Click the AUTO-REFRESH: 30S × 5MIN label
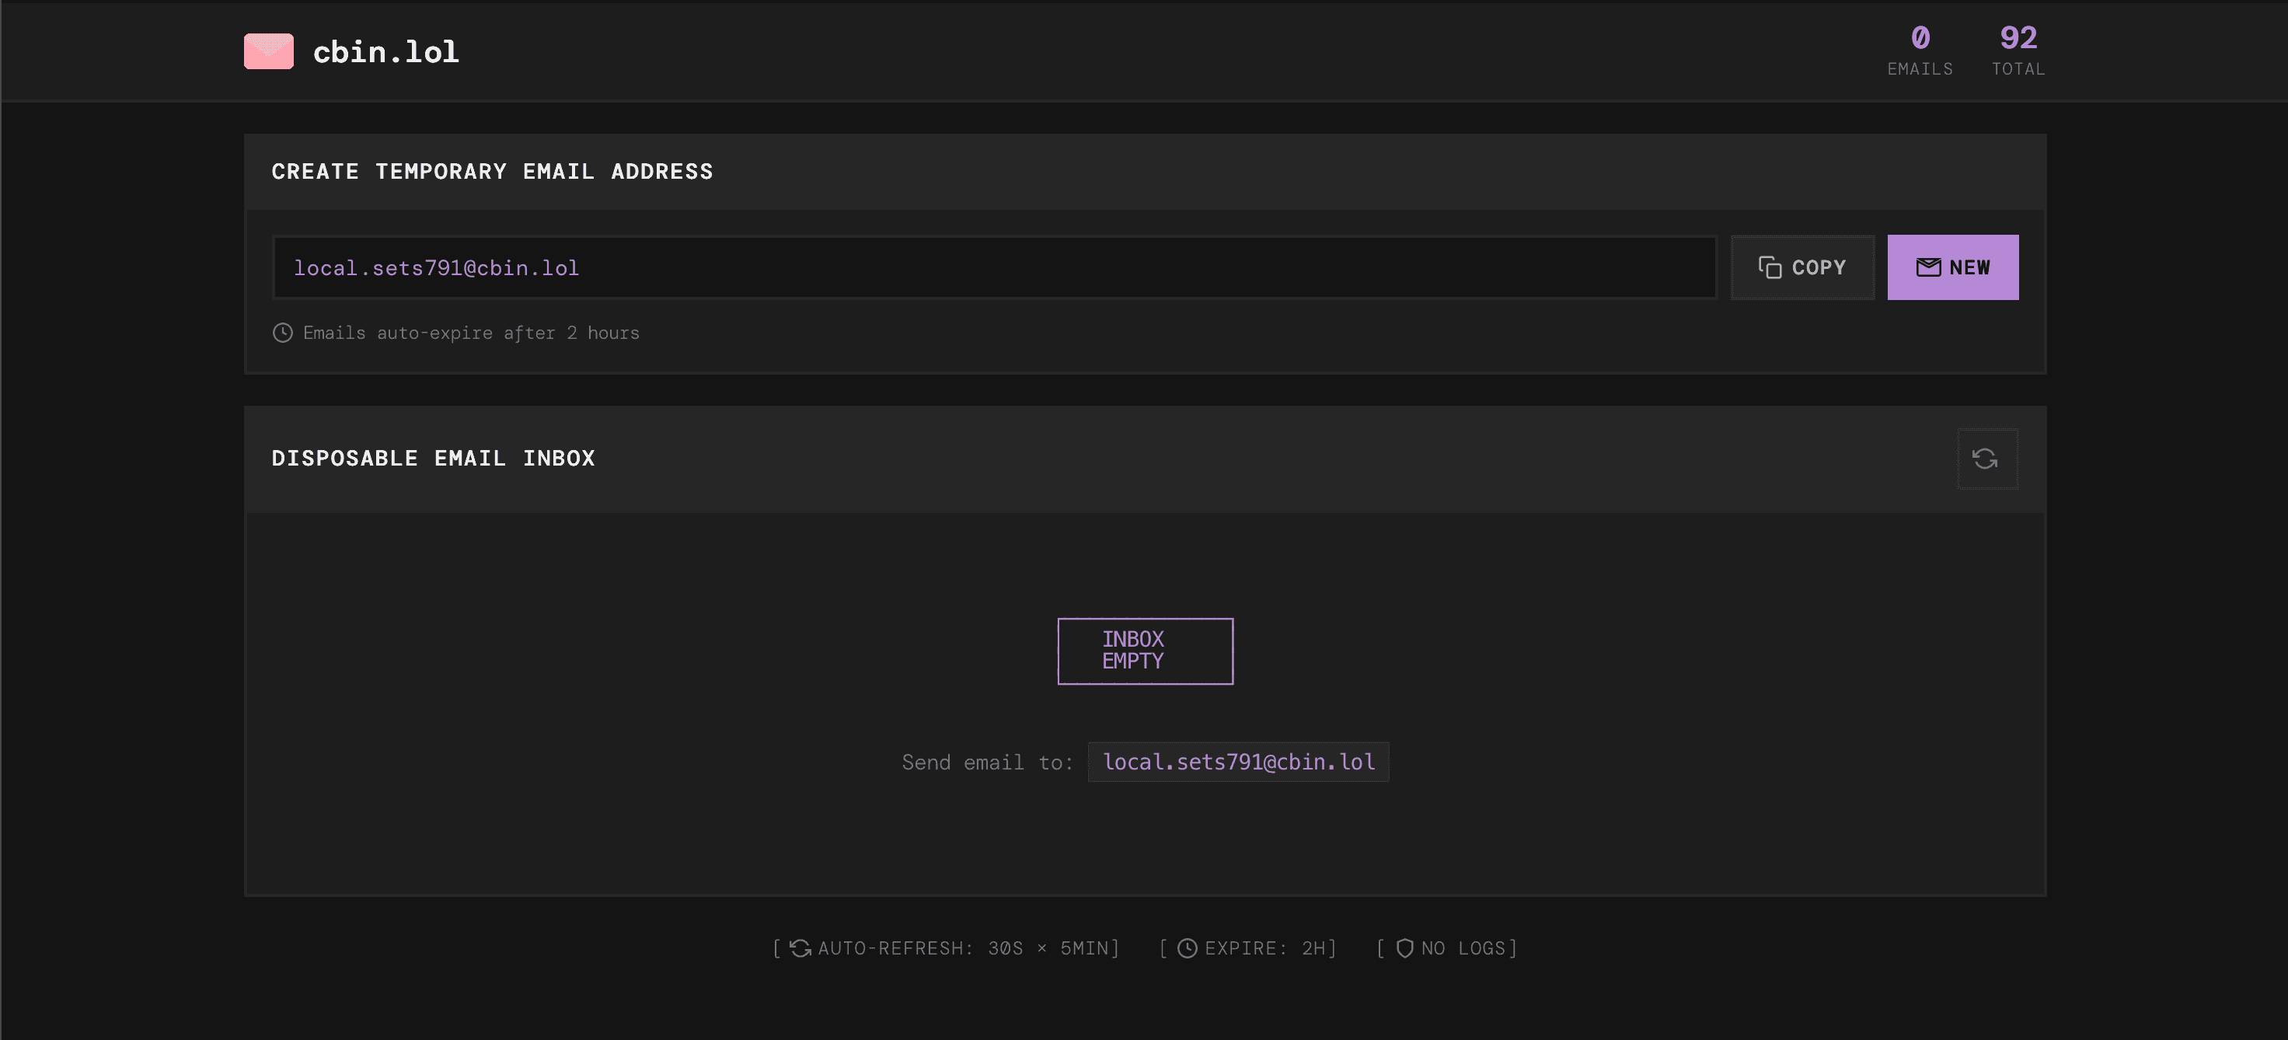This screenshot has width=2288, height=1040. [968, 948]
